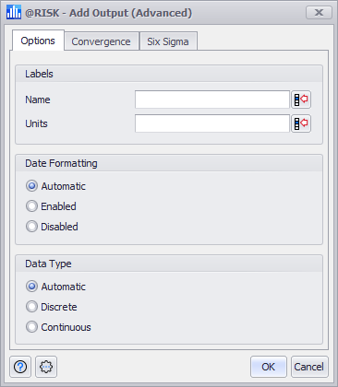Select the Options tab
This screenshot has height=387, width=338.
pos(38,41)
